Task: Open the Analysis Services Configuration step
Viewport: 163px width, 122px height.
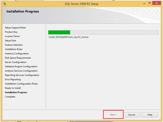Action: (x=21, y=71)
